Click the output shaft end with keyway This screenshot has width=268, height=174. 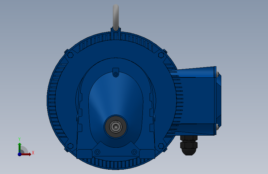click(116, 127)
